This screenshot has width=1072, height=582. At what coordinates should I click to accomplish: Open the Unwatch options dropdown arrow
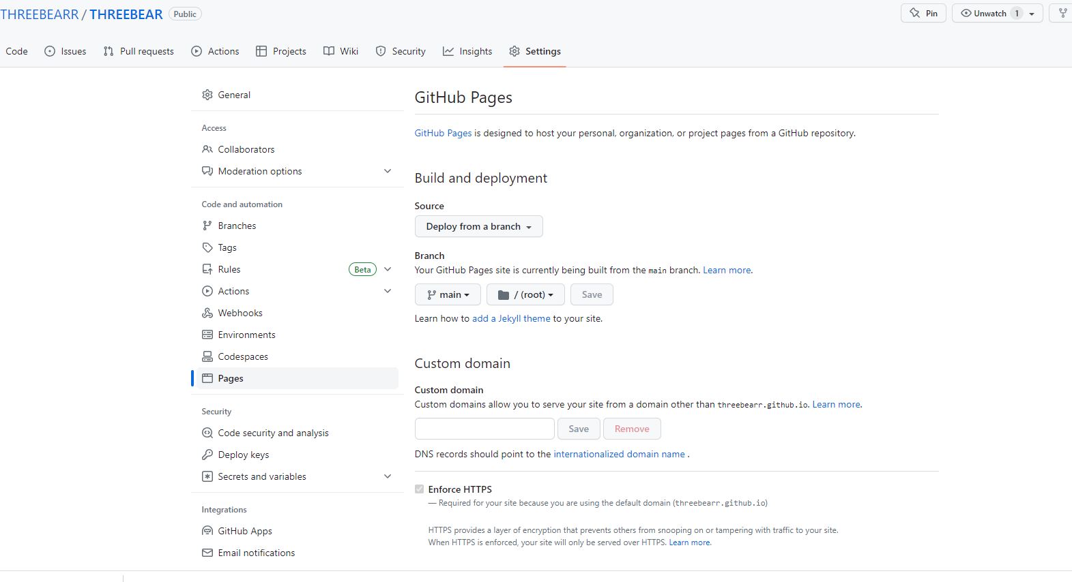pos(1032,14)
